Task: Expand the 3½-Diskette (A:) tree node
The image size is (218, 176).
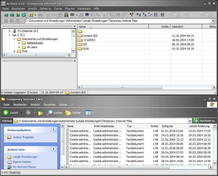Action: point(9,31)
